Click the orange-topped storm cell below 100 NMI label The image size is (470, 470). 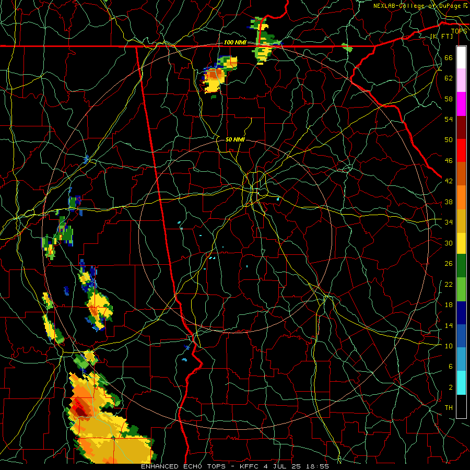216,74
